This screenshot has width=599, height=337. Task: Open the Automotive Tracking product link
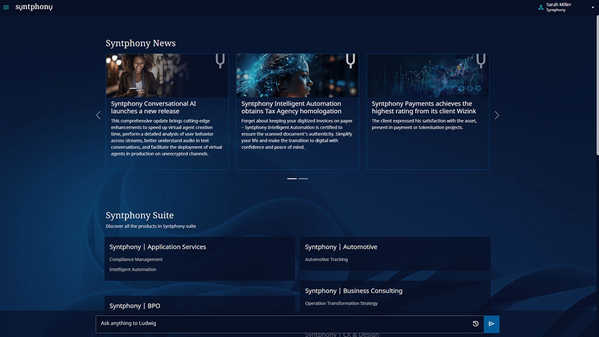[x=326, y=259]
